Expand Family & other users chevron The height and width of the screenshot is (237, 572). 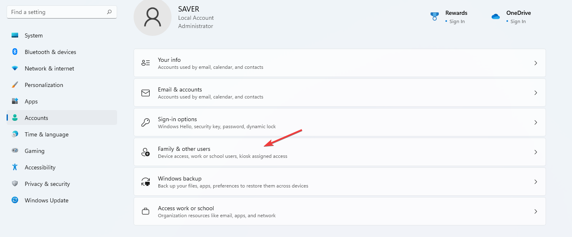pos(536,152)
